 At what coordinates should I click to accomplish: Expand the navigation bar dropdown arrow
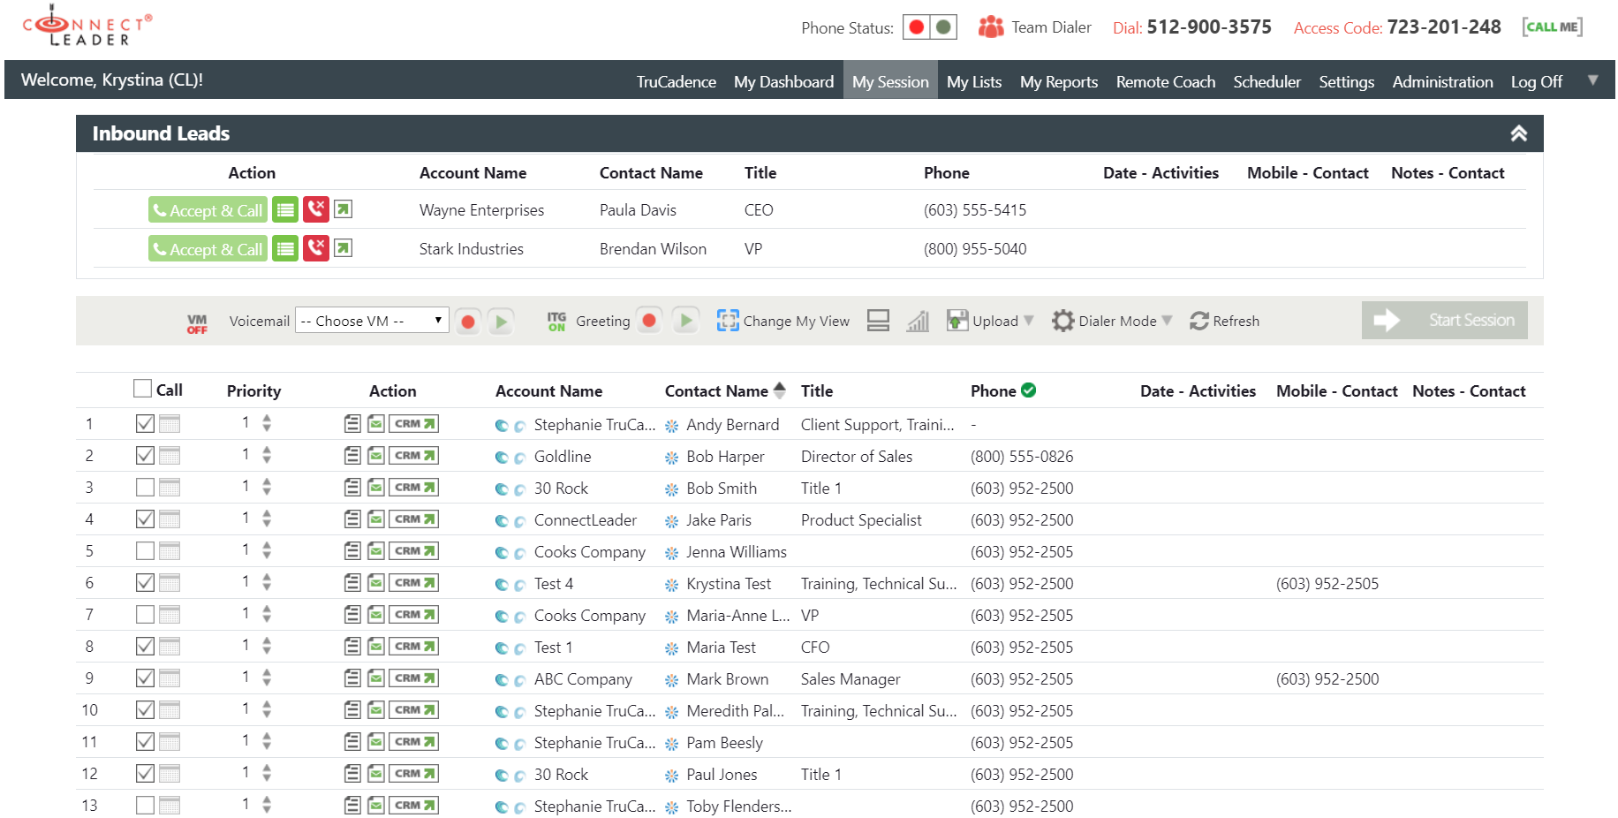pyautogui.click(x=1592, y=80)
